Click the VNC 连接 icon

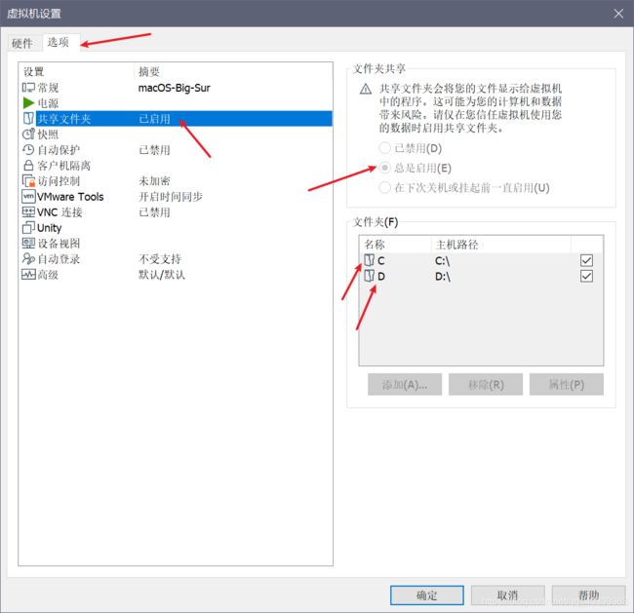tap(28, 211)
